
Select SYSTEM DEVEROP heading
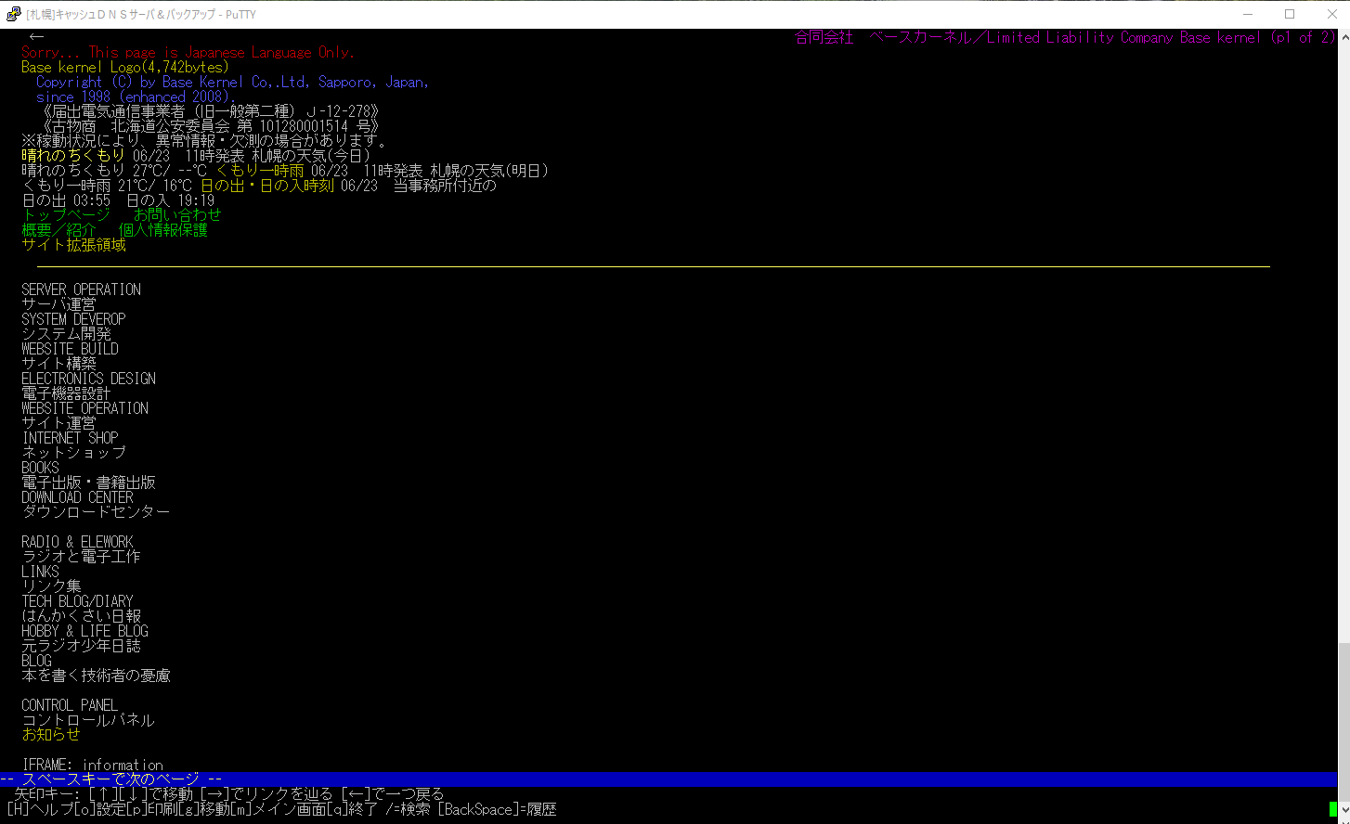74,319
